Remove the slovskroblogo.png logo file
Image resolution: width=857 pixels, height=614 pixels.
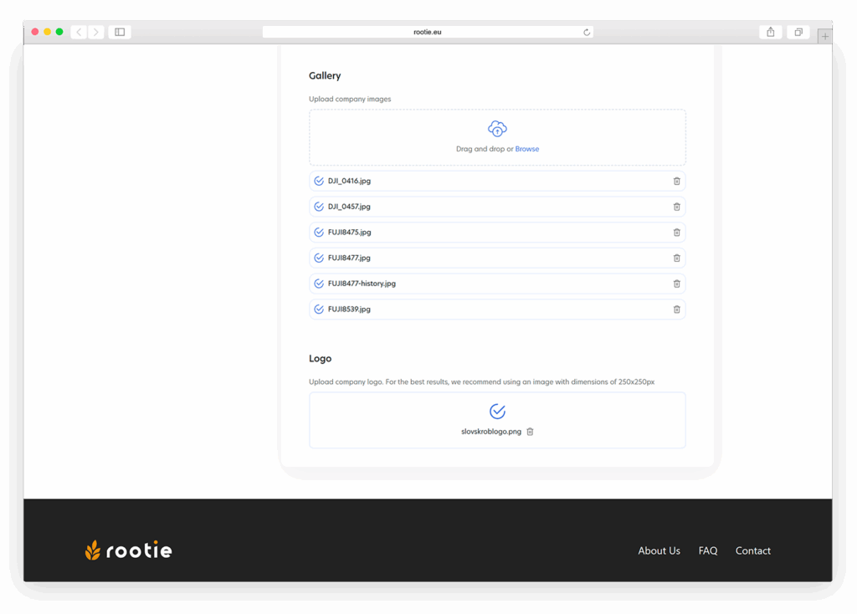point(530,432)
